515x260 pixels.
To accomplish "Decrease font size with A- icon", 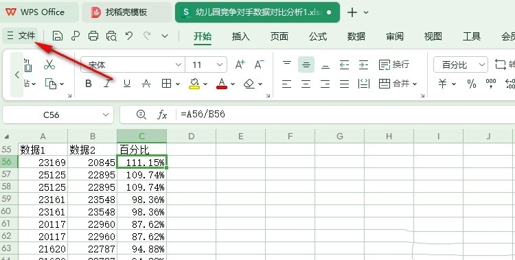I will tap(259, 64).
